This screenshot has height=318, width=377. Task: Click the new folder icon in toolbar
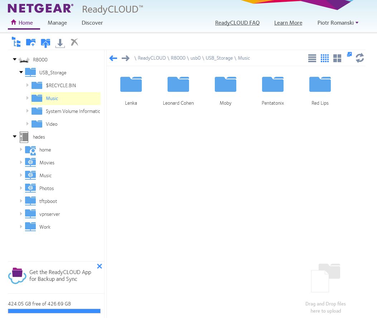[x=31, y=43]
